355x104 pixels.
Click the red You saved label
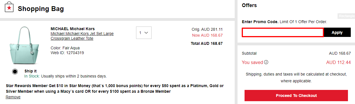[252, 62]
